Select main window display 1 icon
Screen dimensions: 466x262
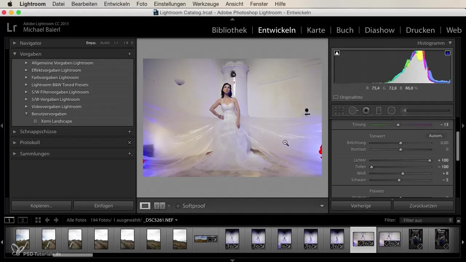point(9,220)
